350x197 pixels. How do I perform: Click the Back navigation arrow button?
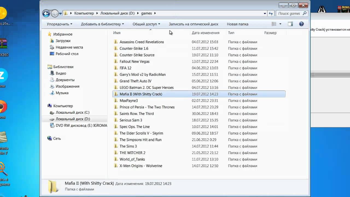click(x=46, y=13)
